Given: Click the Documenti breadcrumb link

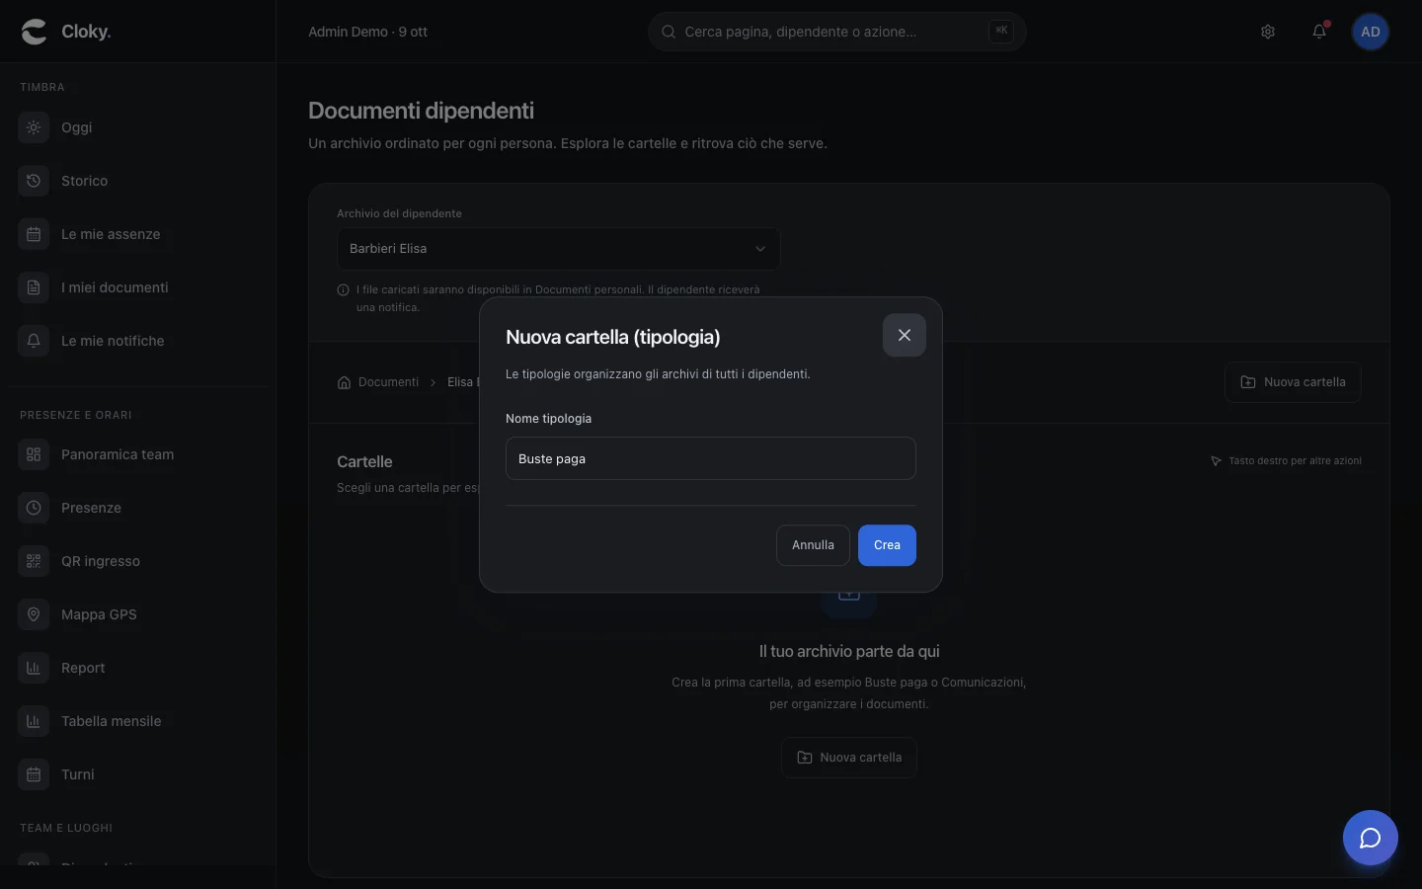Looking at the screenshot, I should point(388,382).
